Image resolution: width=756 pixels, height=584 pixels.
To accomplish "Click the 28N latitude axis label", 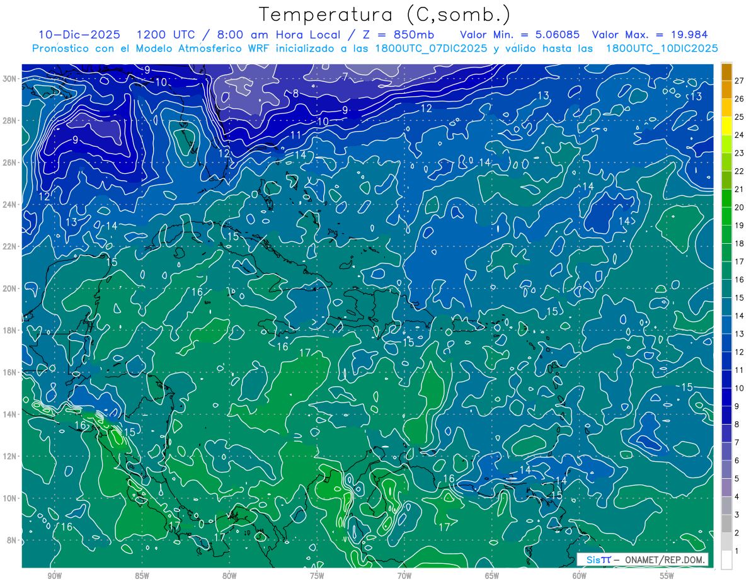I will [10, 120].
